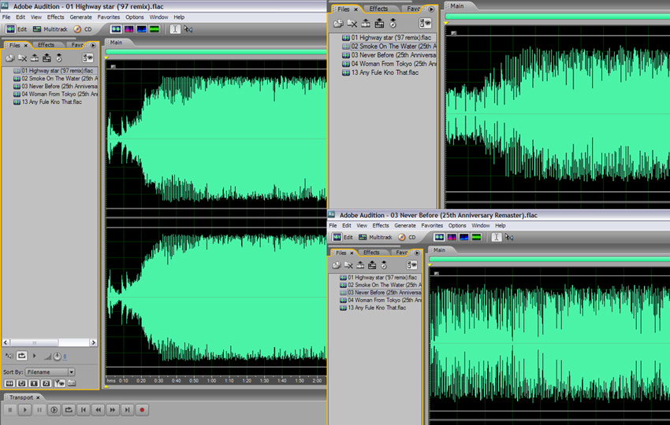Choose Scrub tool in Highway star window
This screenshot has width=670, height=425.
click(188, 29)
